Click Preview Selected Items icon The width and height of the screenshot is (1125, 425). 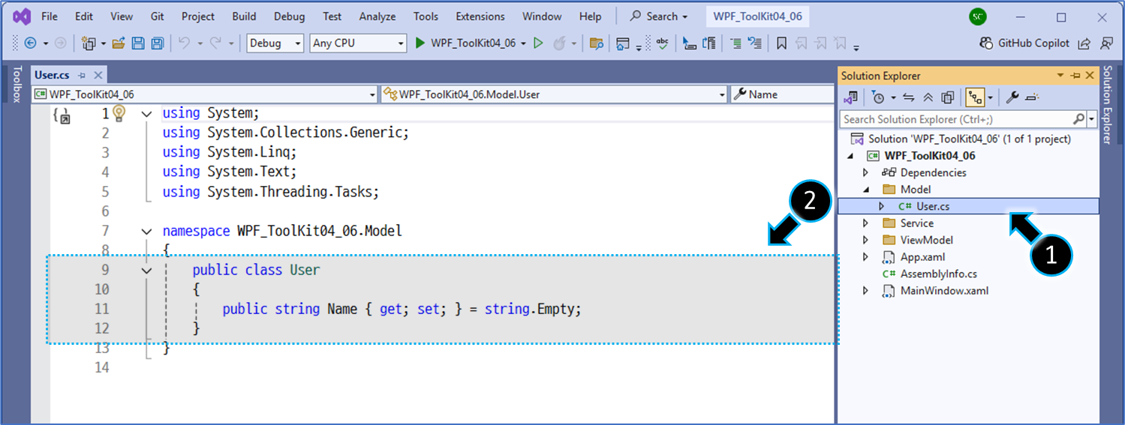1031,97
